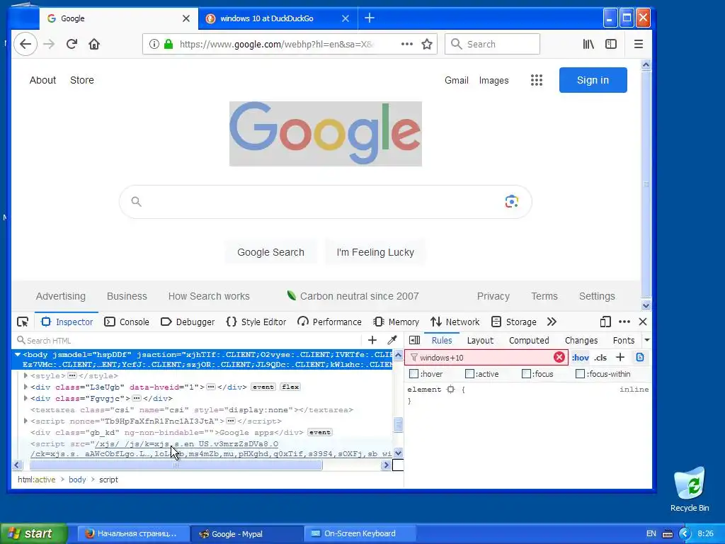Open the browser hamburger menu

(x=639, y=44)
